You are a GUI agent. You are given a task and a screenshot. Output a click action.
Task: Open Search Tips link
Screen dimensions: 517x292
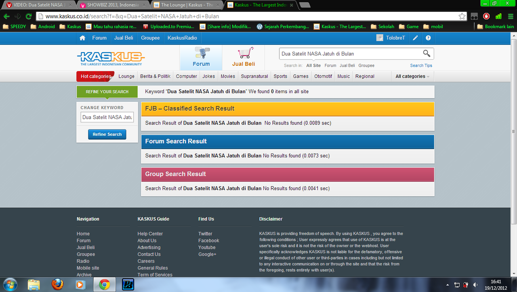pyautogui.click(x=421, y=65)
